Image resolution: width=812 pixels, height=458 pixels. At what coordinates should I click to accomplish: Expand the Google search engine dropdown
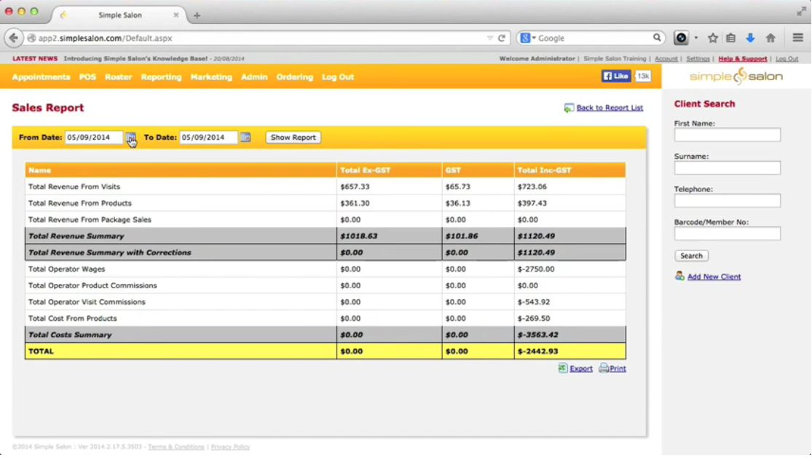(527, 38)
